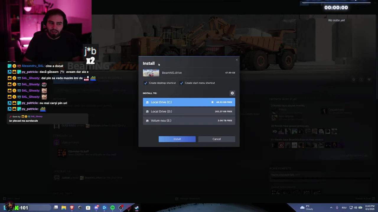Open the blue Battle.net taskbar icon

104,208
